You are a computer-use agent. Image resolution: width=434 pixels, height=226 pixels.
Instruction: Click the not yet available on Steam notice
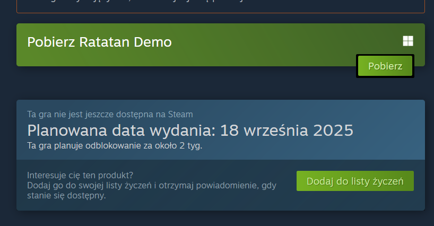point(110,114)
